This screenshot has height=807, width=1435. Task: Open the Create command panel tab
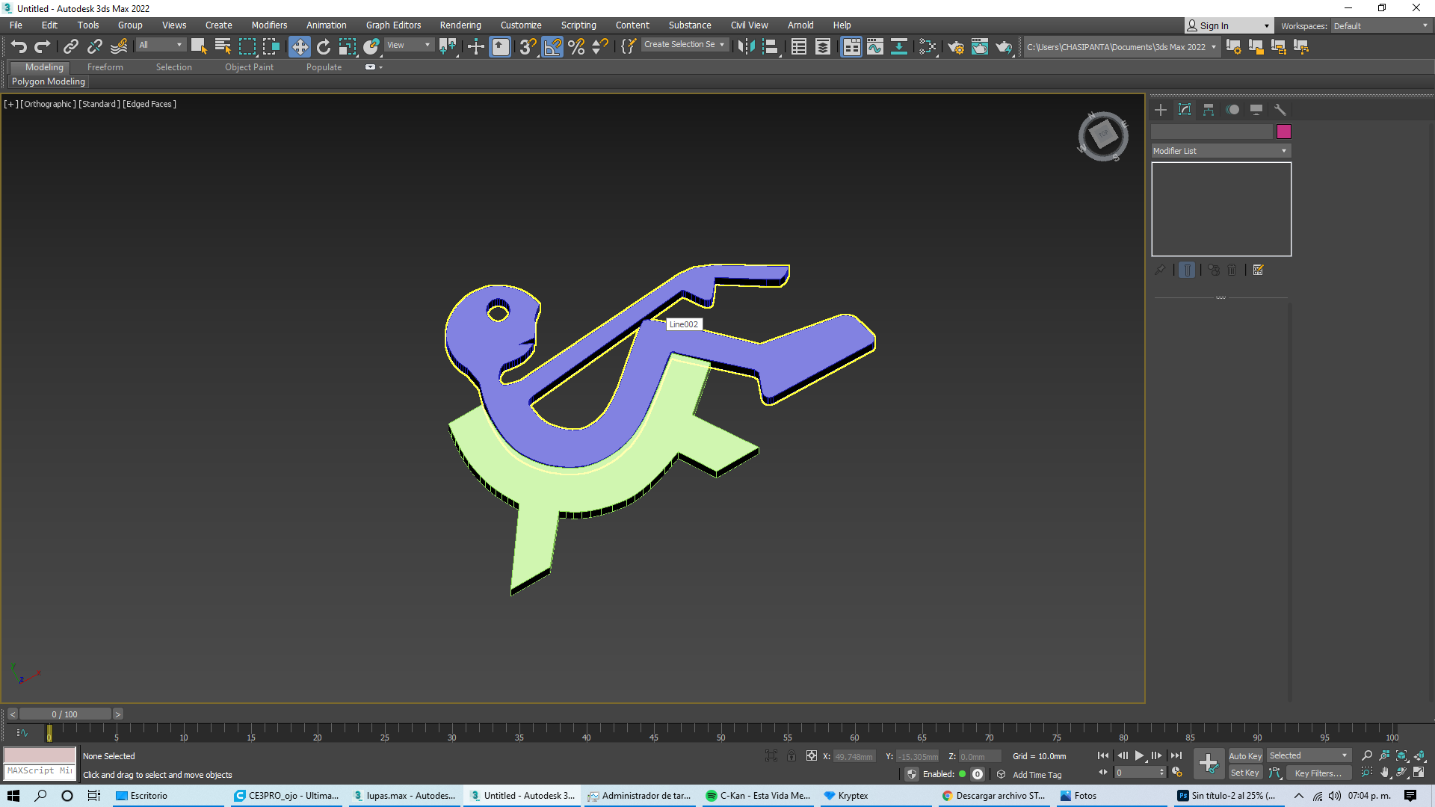point(1161,110)
